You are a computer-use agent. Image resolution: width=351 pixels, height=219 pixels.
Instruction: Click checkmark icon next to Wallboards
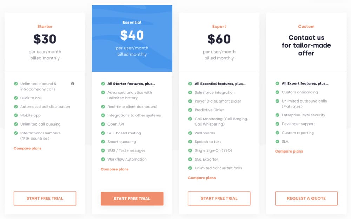190,133
